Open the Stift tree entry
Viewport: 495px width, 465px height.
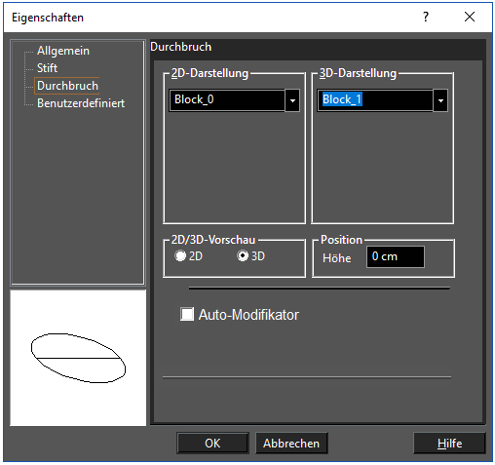(x=47, y=68)
